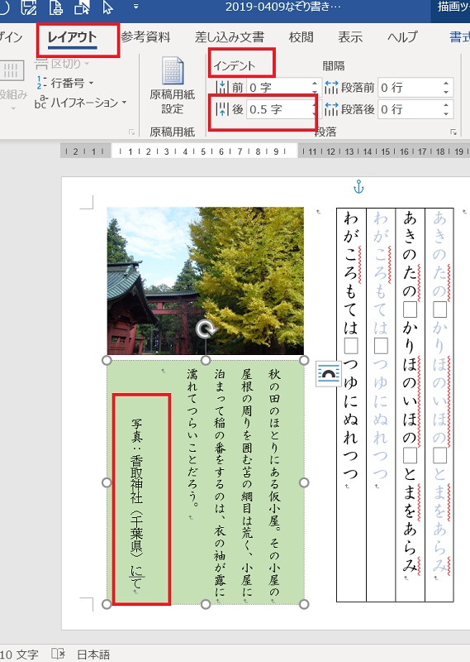
Task: Click the bottom-right sizing handle of the text box
Action: (304, 604)
